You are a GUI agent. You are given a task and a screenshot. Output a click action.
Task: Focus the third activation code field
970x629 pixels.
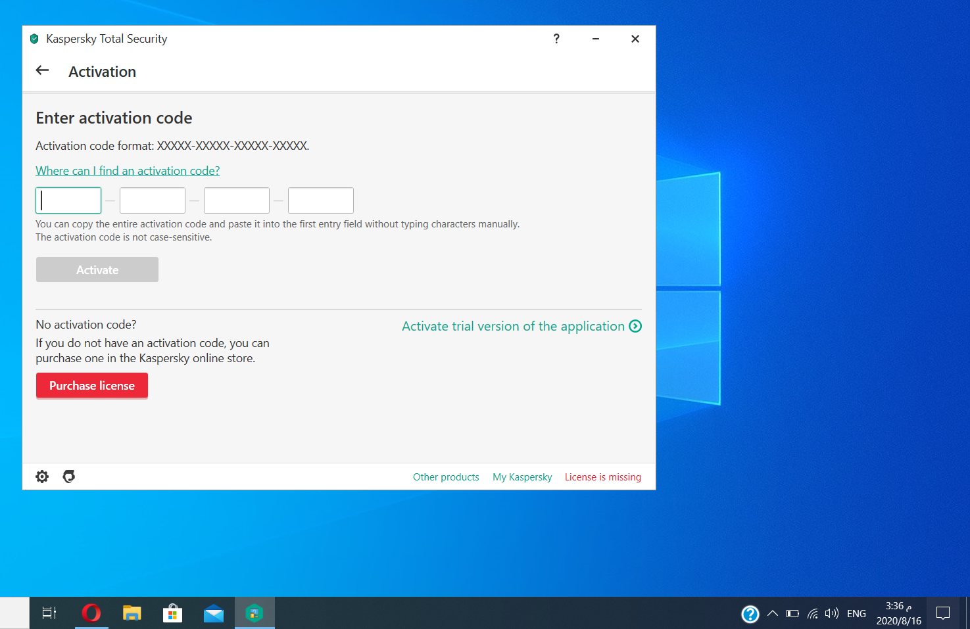click(237, 200)
